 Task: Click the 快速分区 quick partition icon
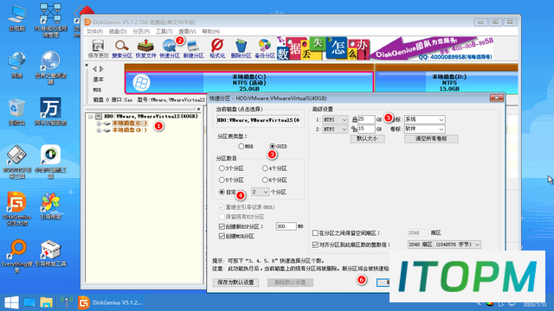[170, 48]
